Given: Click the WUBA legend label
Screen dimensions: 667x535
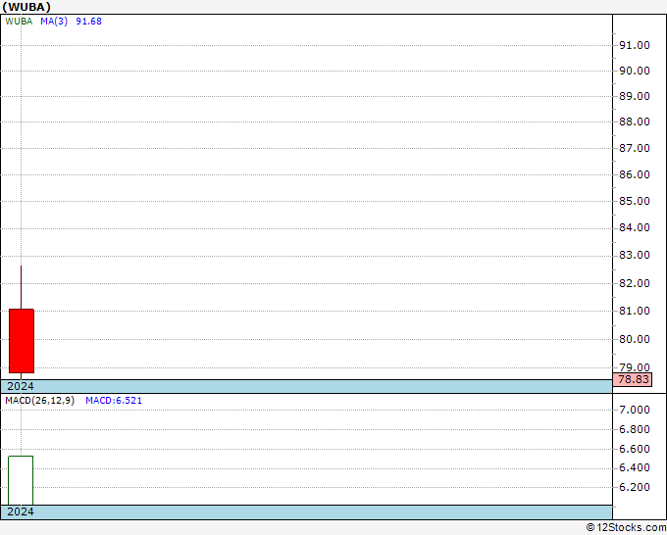Looking at the screenshot, I should [x=19, y=22].
